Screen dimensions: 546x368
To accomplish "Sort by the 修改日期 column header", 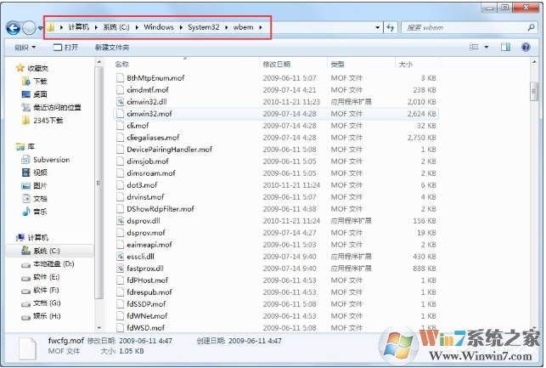I will (x=277, y=64).
